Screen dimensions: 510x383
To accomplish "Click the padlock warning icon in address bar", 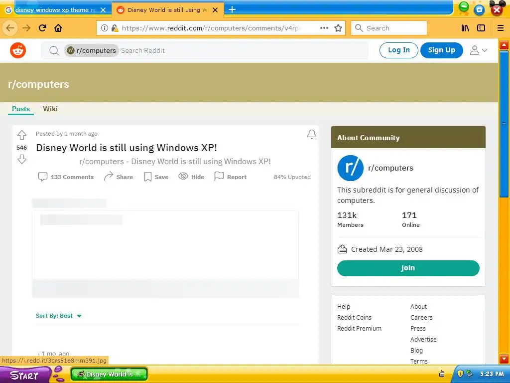I will tap(115, 28).
